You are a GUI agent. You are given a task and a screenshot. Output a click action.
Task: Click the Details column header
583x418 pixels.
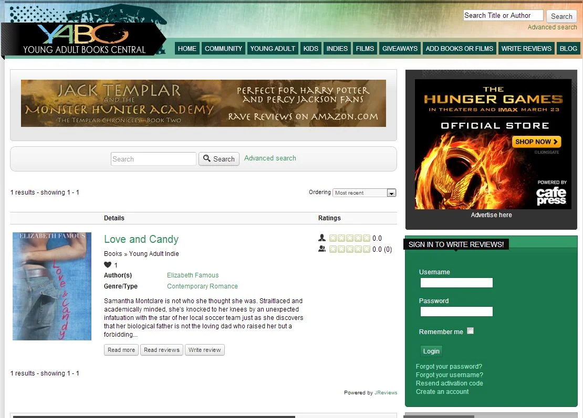tap(114, 218)
